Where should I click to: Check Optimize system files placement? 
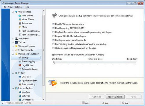point(53,48)
